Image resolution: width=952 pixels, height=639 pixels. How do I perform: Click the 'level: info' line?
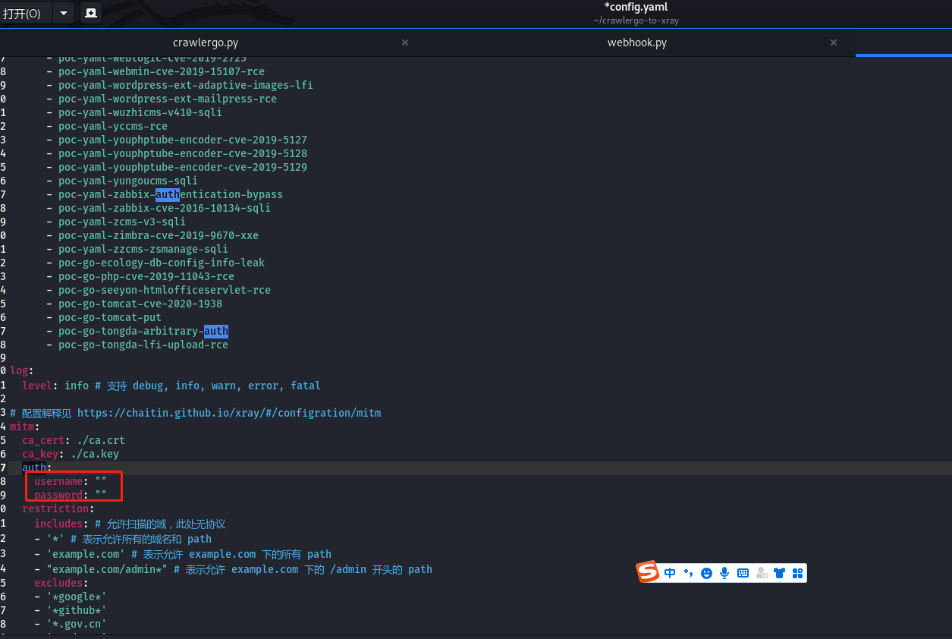[55, 386]
